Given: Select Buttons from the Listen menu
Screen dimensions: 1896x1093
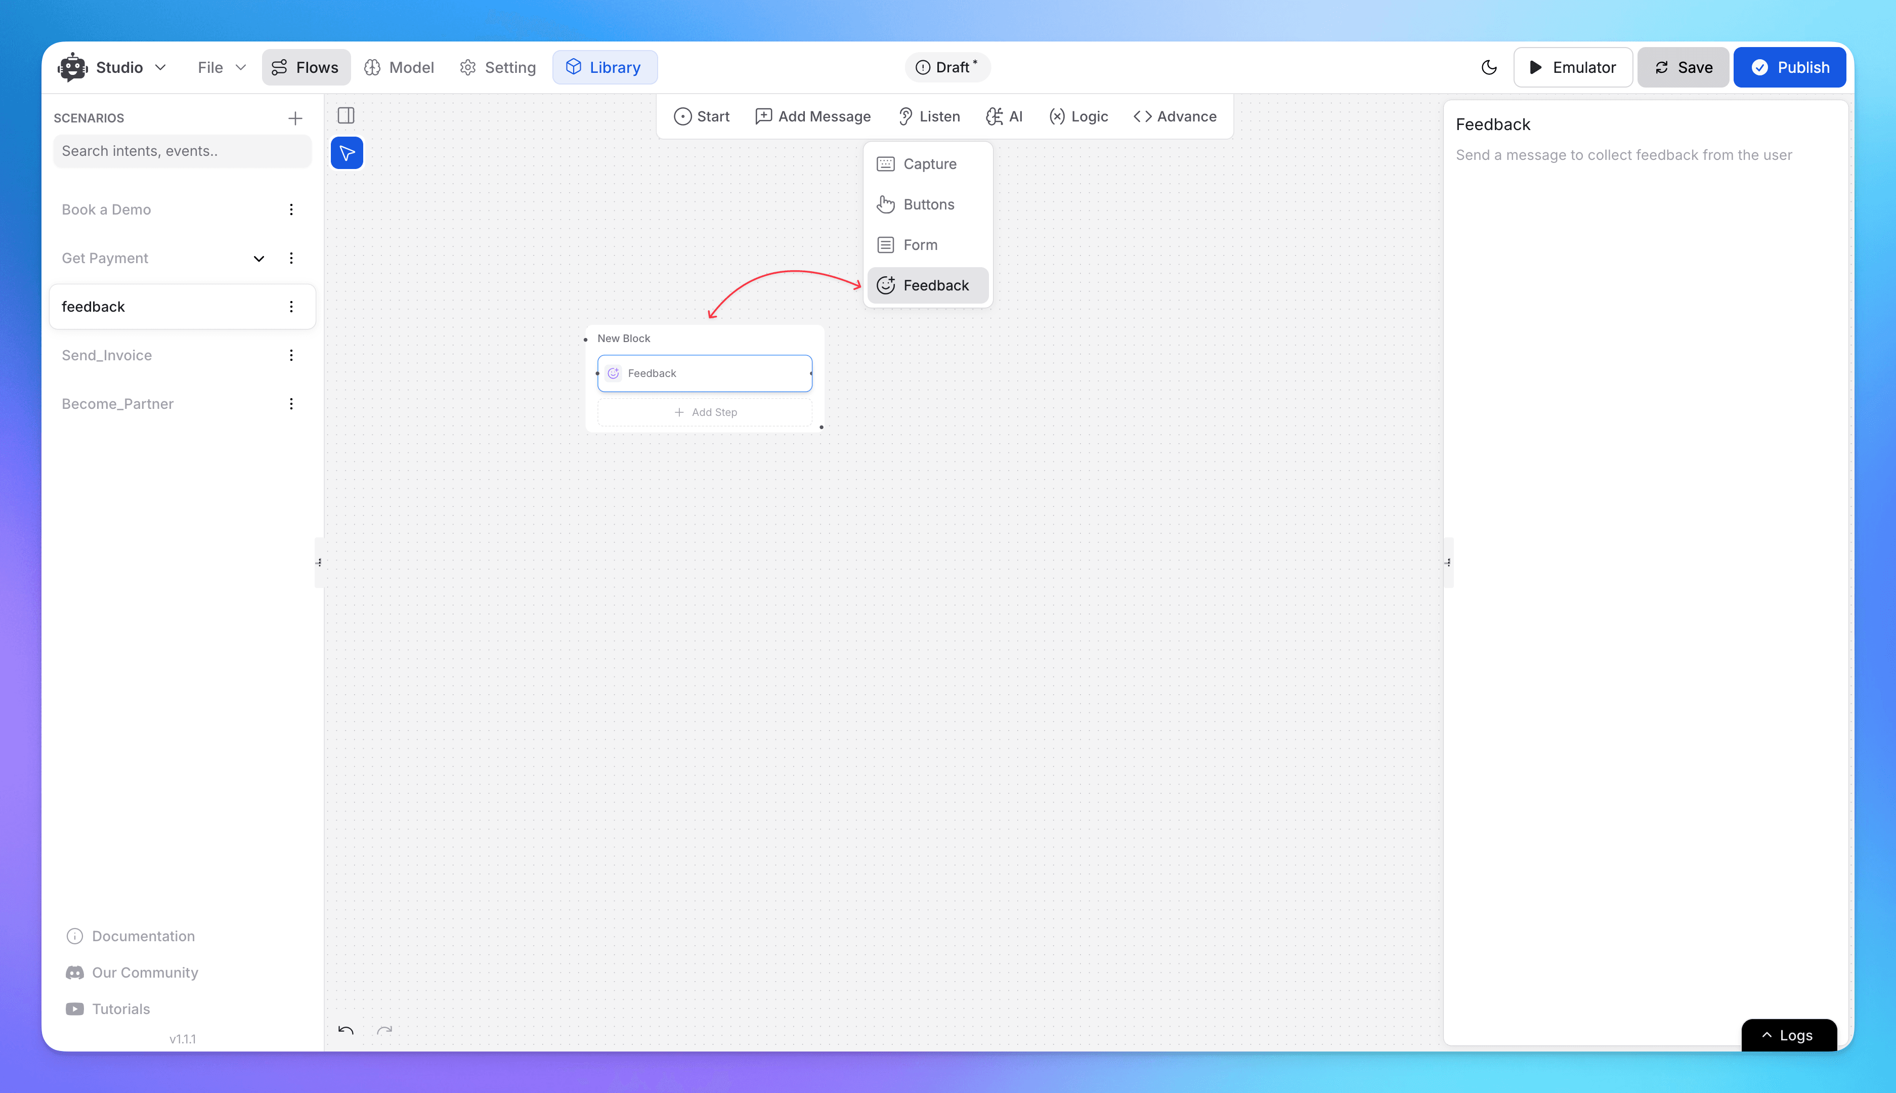Looking at the screenshot, I should pyautogui.click(x=928, y=204).
